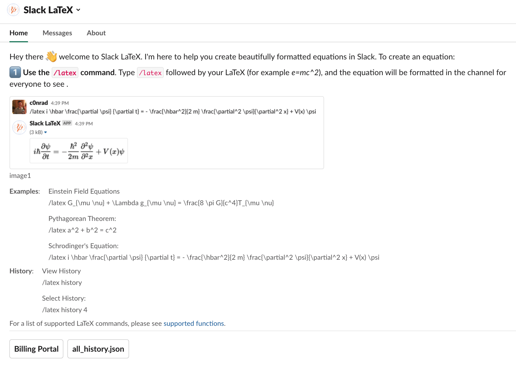Click c0nrad's profile avatar photo
516x366 pixels.
point(19,107)
